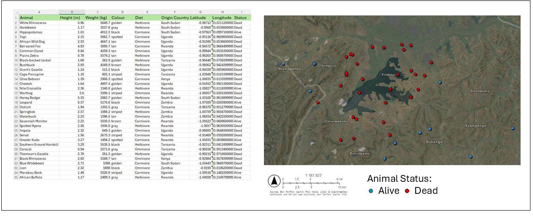Click the Longitude header cell

tap(222, 18)
